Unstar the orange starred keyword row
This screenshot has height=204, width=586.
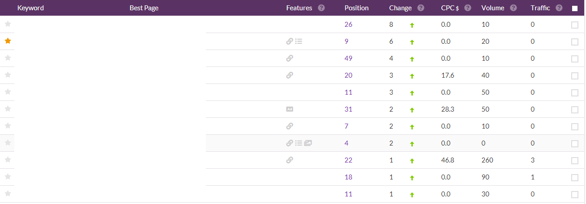click(x=8, y=41)
